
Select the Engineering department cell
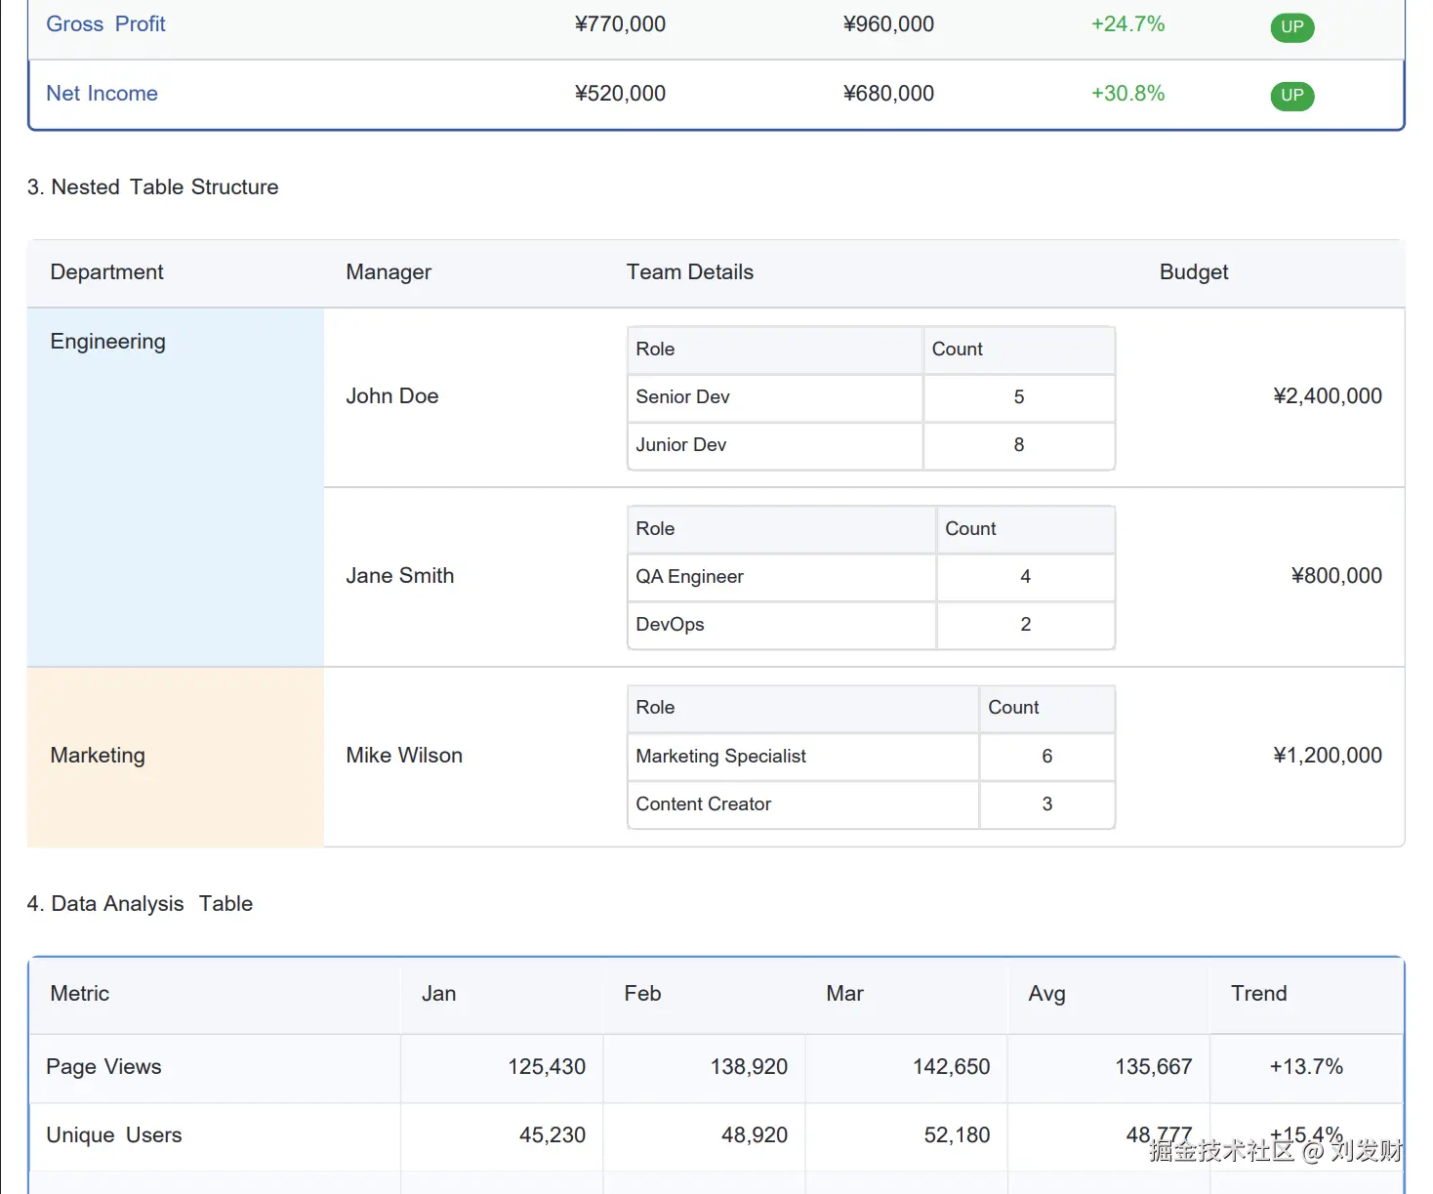click(107, 342)
